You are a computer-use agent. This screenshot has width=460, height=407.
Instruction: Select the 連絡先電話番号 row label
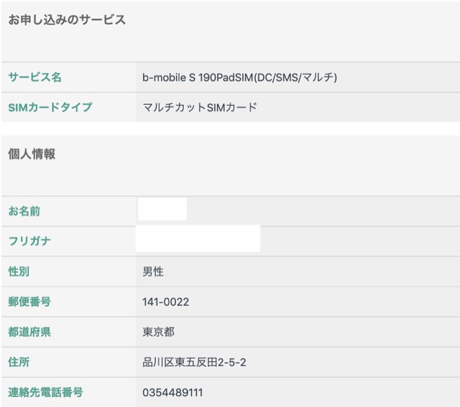pos(45,392)
